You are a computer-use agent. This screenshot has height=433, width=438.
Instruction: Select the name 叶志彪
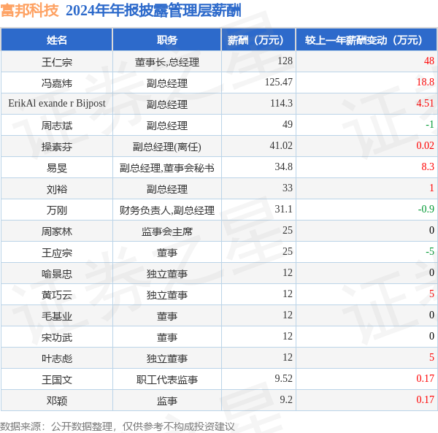click(57, 359)
